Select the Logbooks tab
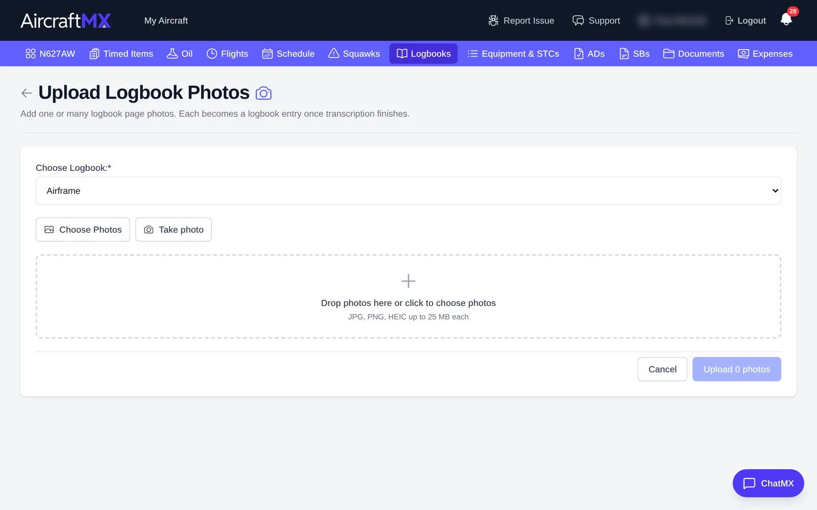This screenshot has height=510, width=817. pos(423,54)
